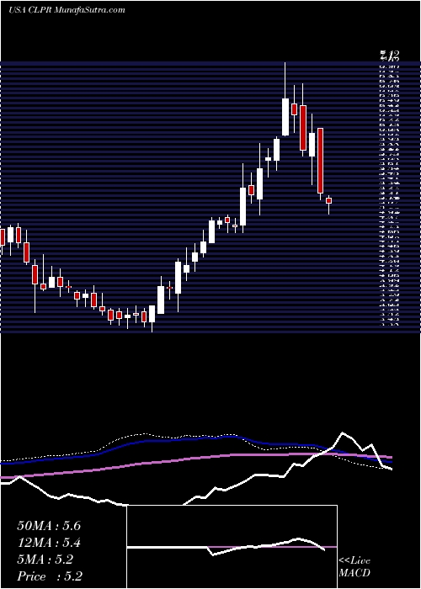The height and width of the screenshot is (589, 421).
Task: Click the Live MACD inset chart
Action: coord(232,547)
